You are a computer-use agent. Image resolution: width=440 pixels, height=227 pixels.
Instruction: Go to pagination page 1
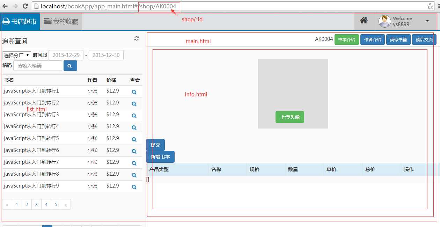tap(17, 205)
